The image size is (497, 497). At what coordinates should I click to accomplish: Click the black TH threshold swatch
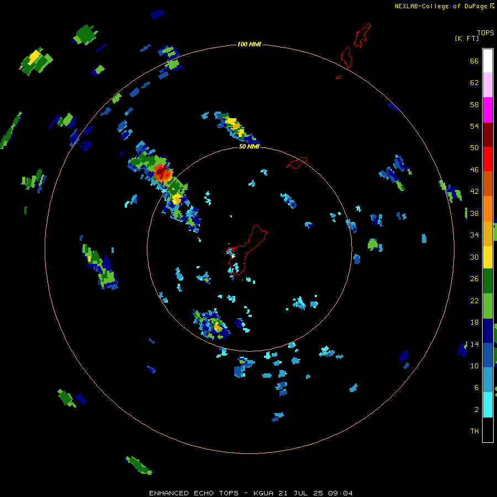[x=488, y=430]
